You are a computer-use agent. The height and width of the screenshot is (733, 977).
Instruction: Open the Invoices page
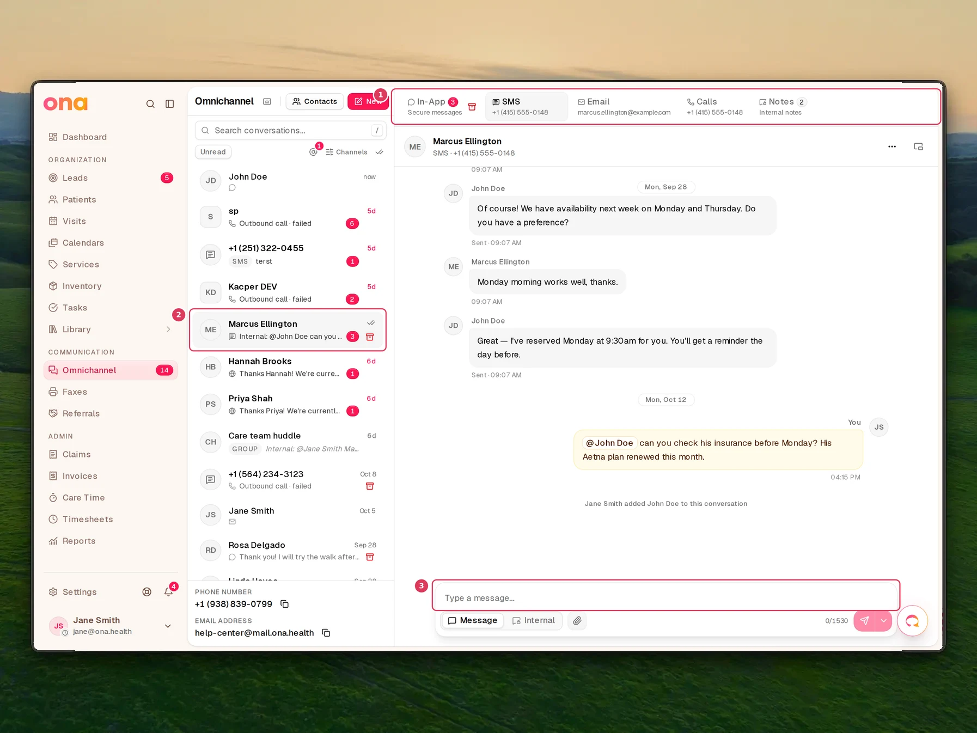click(x=111, y=476)
